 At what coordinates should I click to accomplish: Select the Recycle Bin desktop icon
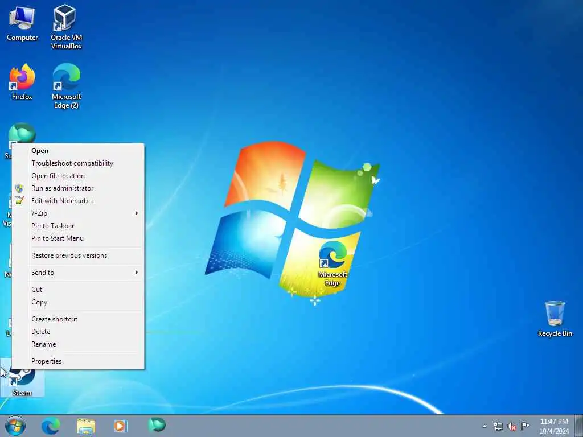(555, 319)
